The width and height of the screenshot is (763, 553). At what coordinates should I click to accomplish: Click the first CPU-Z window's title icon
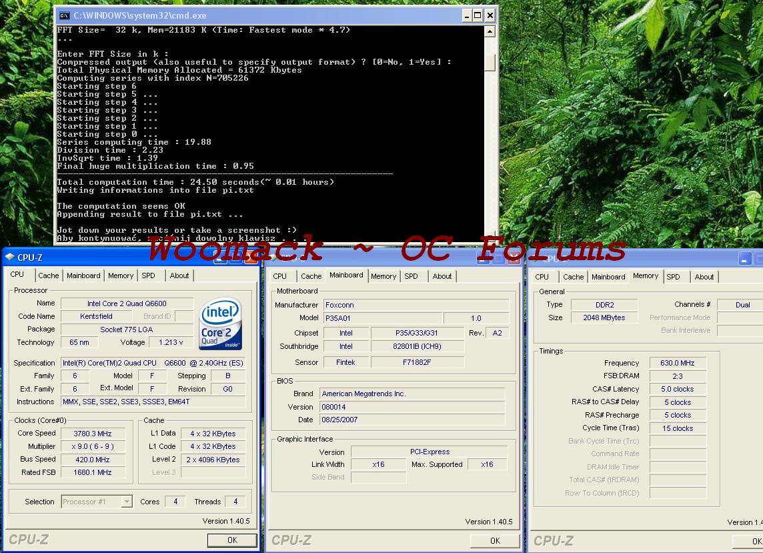(x=10, y=257)
